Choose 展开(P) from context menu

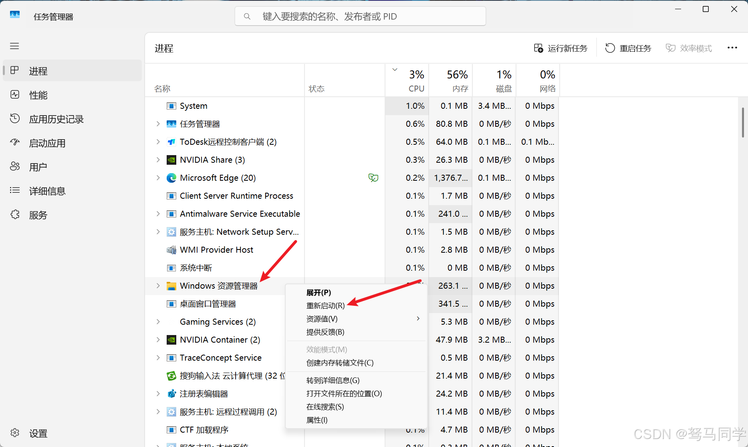coord(356,293)
